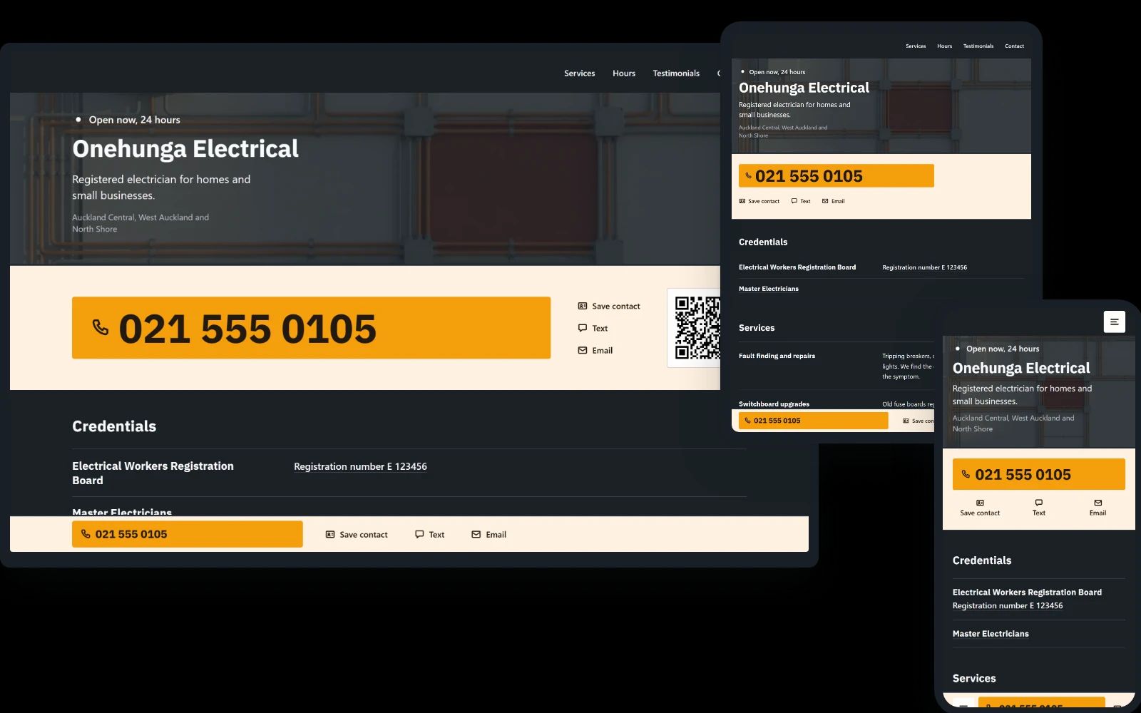The width and height of the screenshot is (1141, 713).
Task: Tap Save contact icon in mobile preview
Action: click(980, 503)
